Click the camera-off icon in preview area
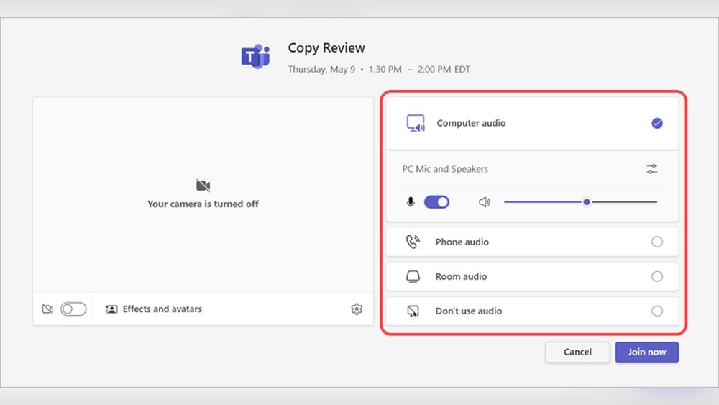 [203, 186]
